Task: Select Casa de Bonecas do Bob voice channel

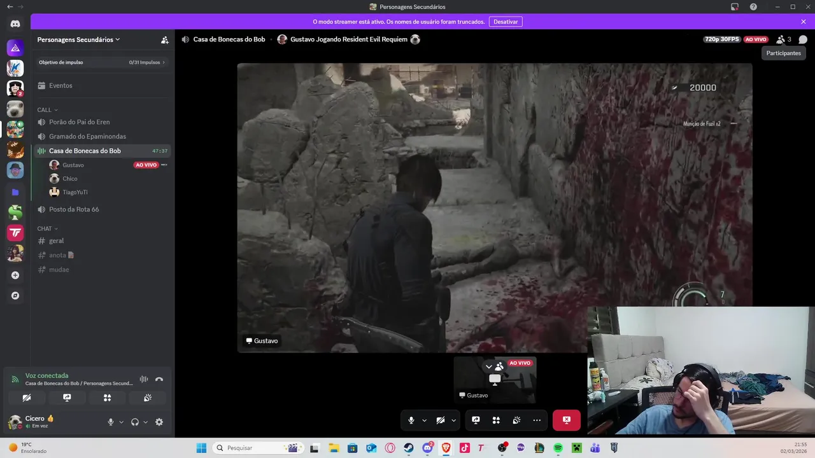Action: [103, 151]
